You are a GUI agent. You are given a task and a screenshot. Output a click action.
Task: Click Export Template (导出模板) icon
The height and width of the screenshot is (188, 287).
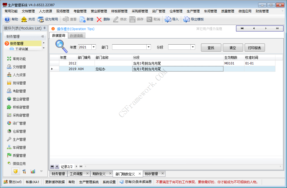tap(186, 19)
